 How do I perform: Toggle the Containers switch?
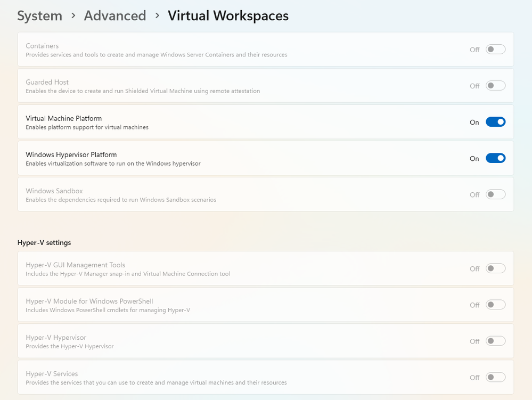point(495,50)
